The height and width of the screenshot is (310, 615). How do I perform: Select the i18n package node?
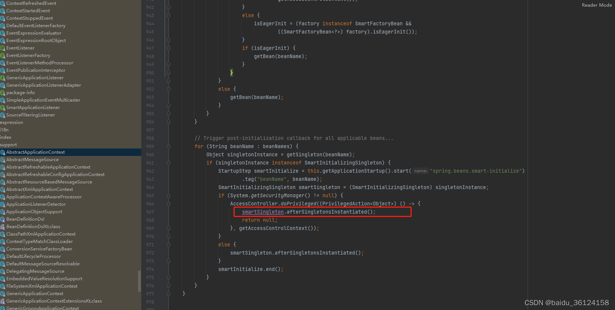coord(4,130)
